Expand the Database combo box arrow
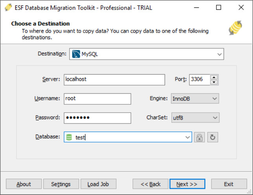This screenshot has height=195, width=253. (x=187, y=137)
